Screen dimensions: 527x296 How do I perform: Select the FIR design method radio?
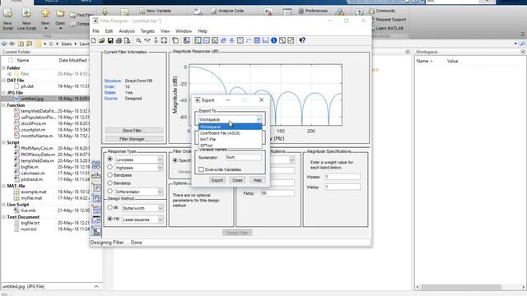tap(110, 219)
